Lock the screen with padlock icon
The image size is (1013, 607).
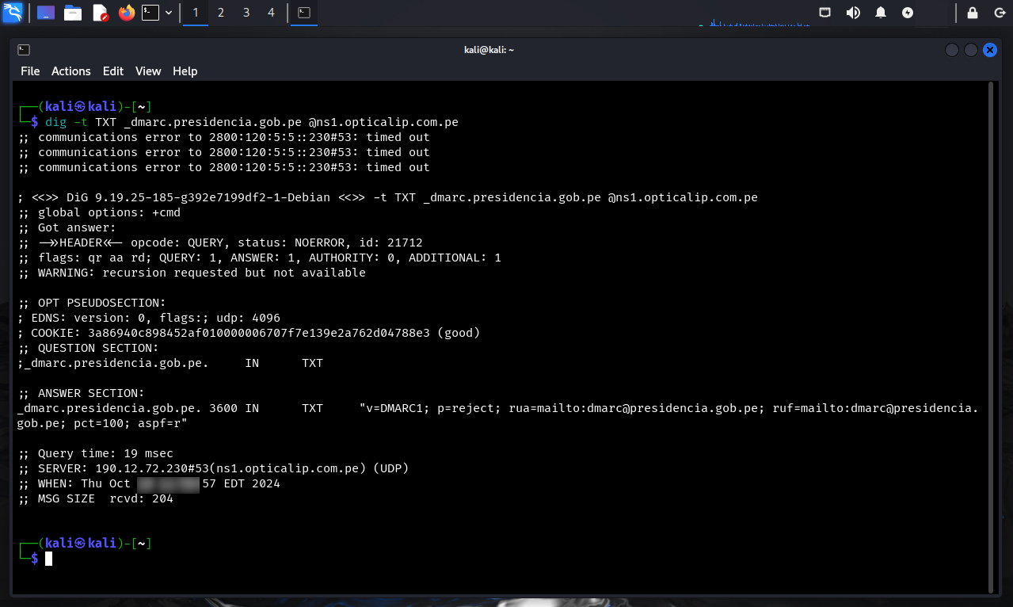[973, 13]
